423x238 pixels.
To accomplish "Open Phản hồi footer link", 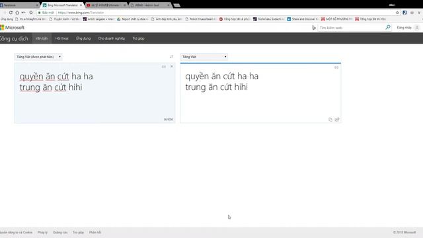I will [x=95, y=232].
